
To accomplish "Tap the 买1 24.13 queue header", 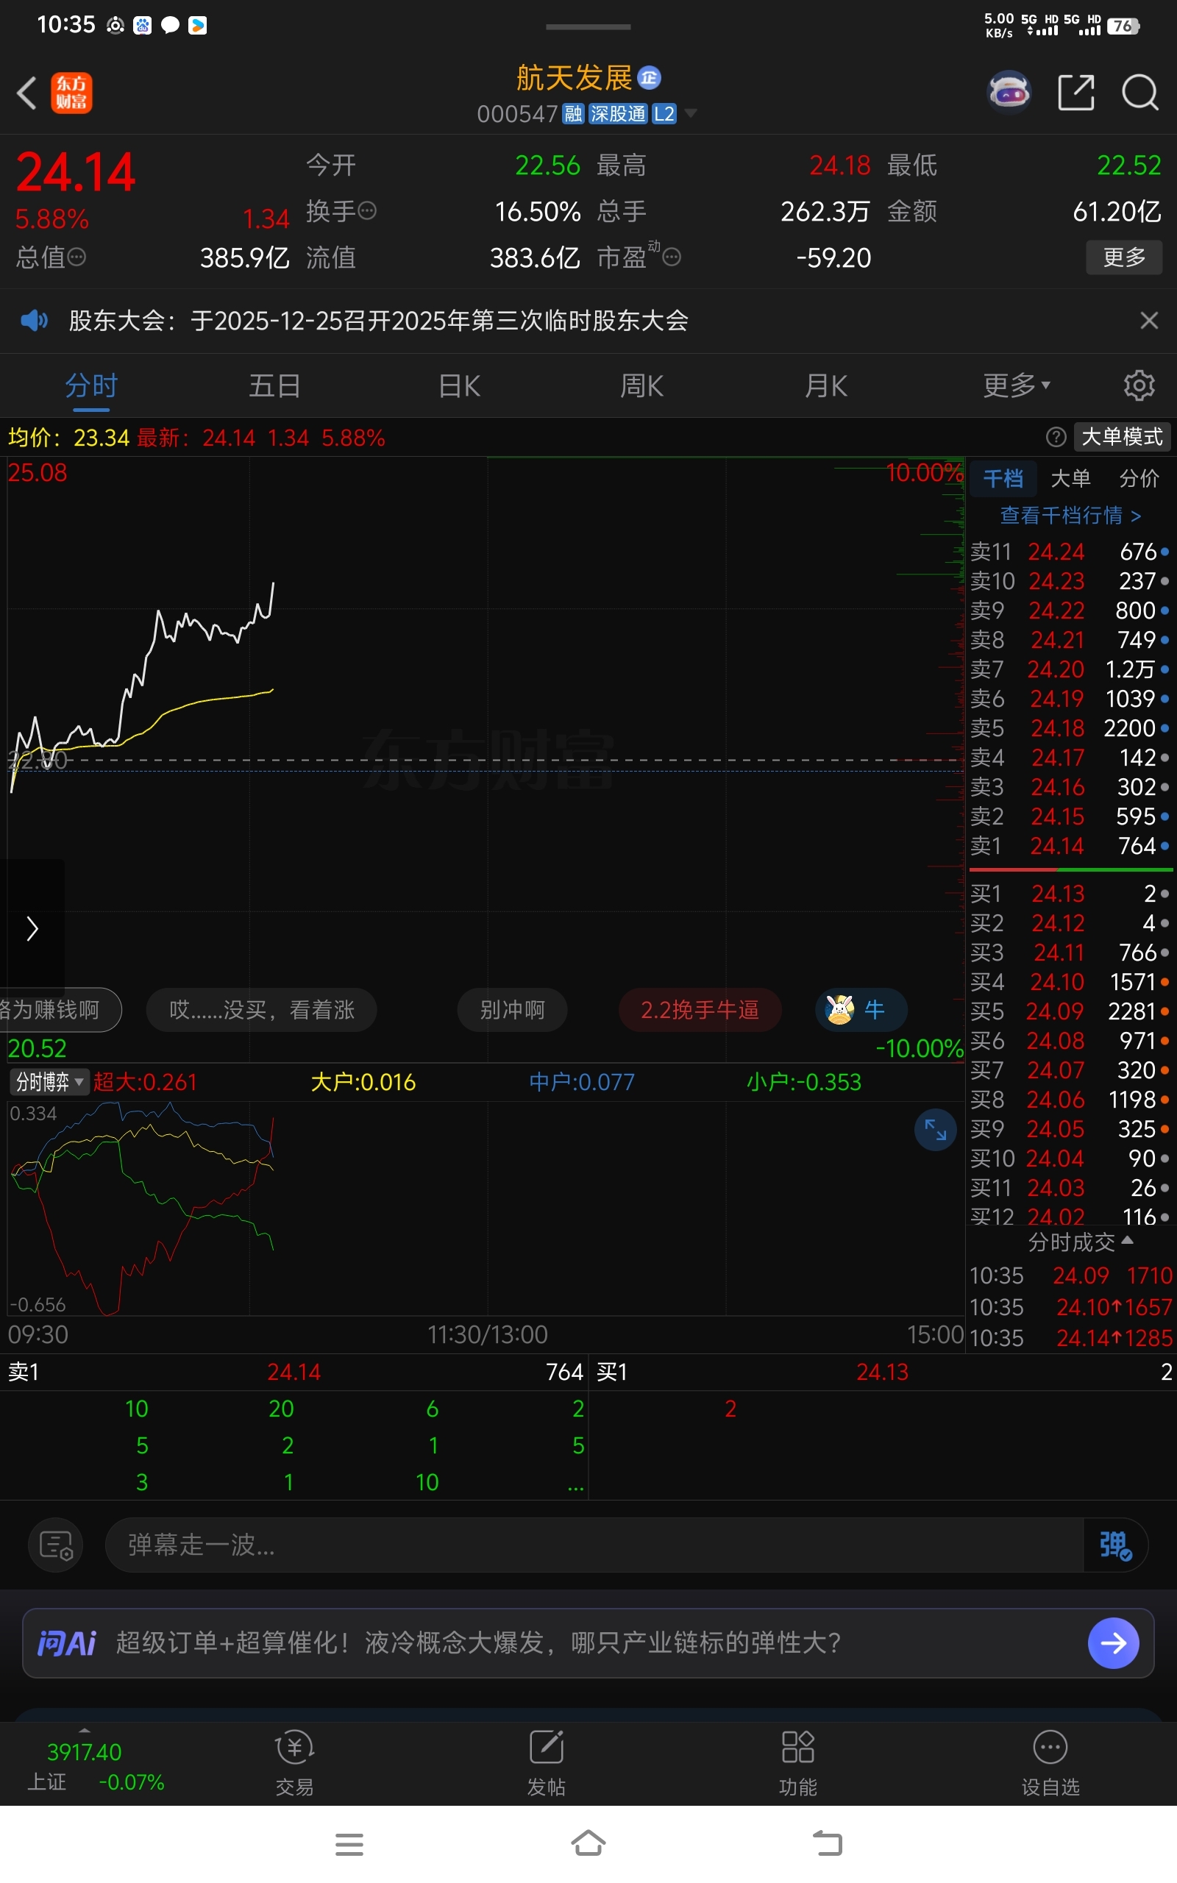I will point(883,1372).
